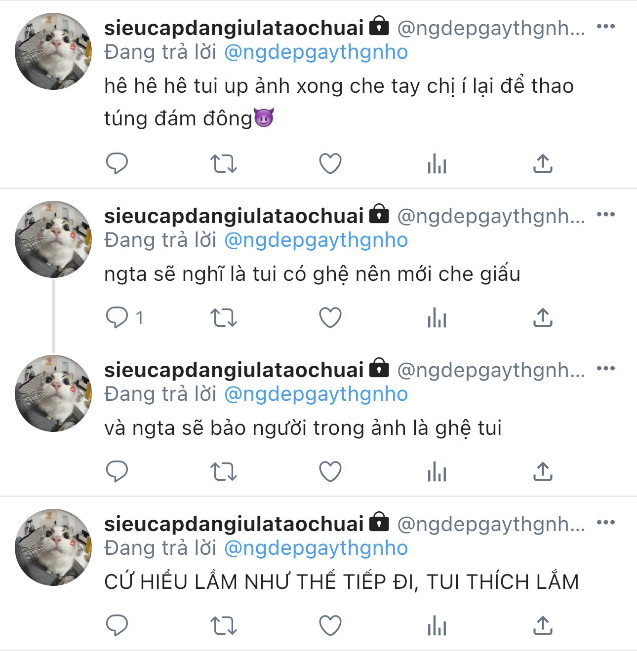The image size is (637, 651).
Task: View analytics of the 'hê hê hê' tweet
Action: click(x=437, y=164)
